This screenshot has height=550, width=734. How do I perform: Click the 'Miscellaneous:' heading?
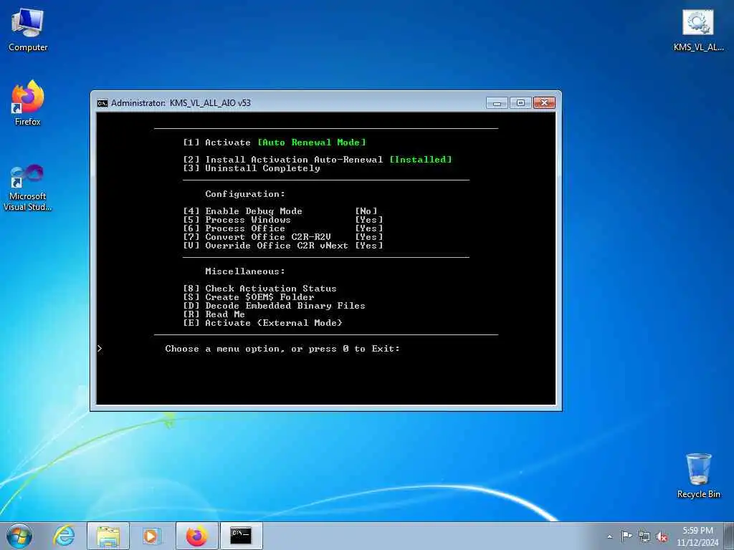pyautogui.click(x=245, y=271)
